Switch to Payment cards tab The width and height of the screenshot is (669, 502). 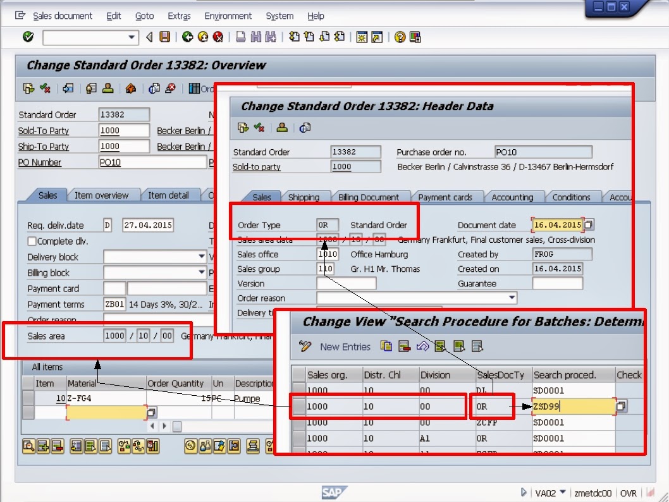445,197
